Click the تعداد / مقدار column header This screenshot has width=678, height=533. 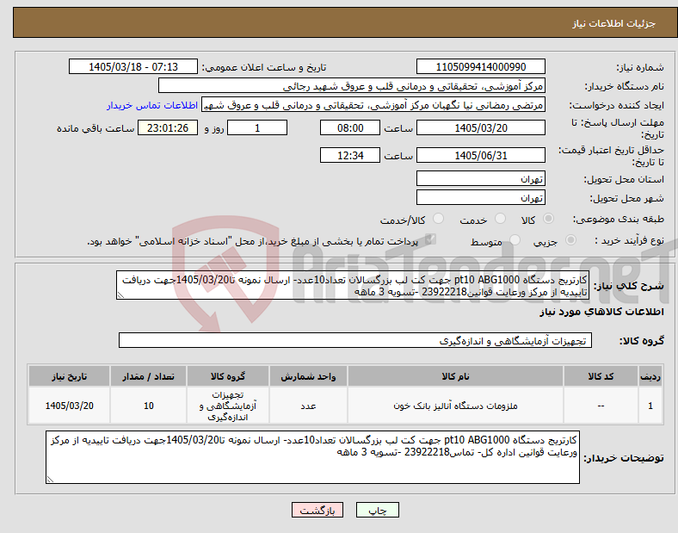(148, 376)
